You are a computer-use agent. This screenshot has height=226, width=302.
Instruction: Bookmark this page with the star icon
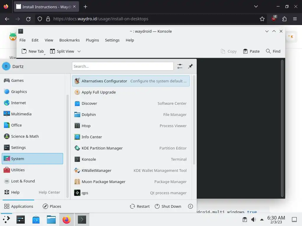[x=262, y=19]
